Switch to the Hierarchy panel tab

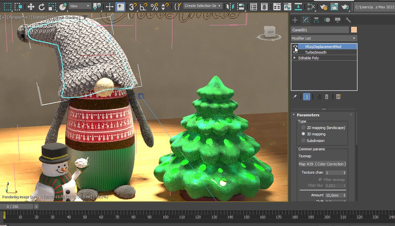tap(316, 20)
